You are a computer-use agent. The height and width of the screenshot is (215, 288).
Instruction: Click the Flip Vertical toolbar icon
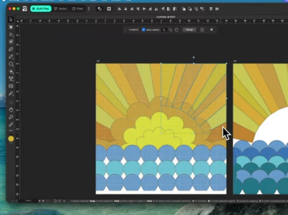(163, 9)
